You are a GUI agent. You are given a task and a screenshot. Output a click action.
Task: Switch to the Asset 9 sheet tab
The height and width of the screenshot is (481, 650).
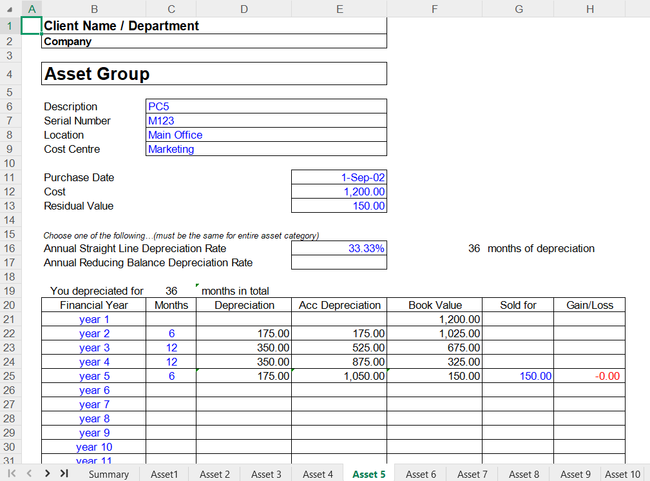click(575, 474)
